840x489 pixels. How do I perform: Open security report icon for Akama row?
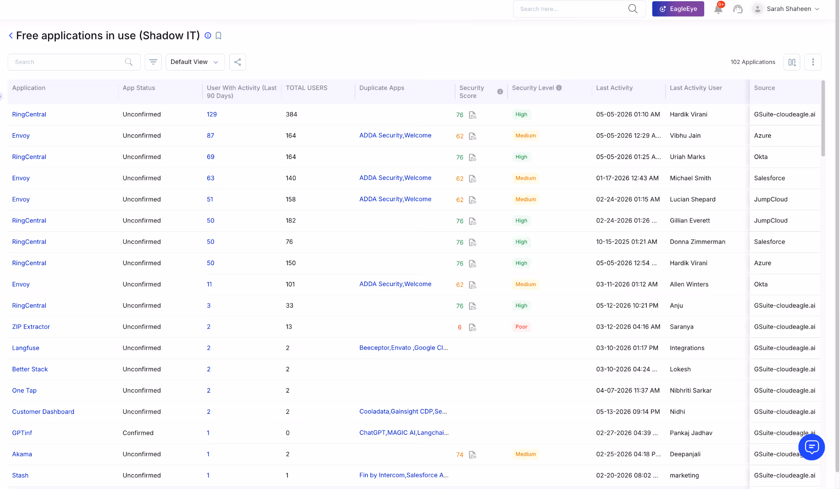(472, 455)
